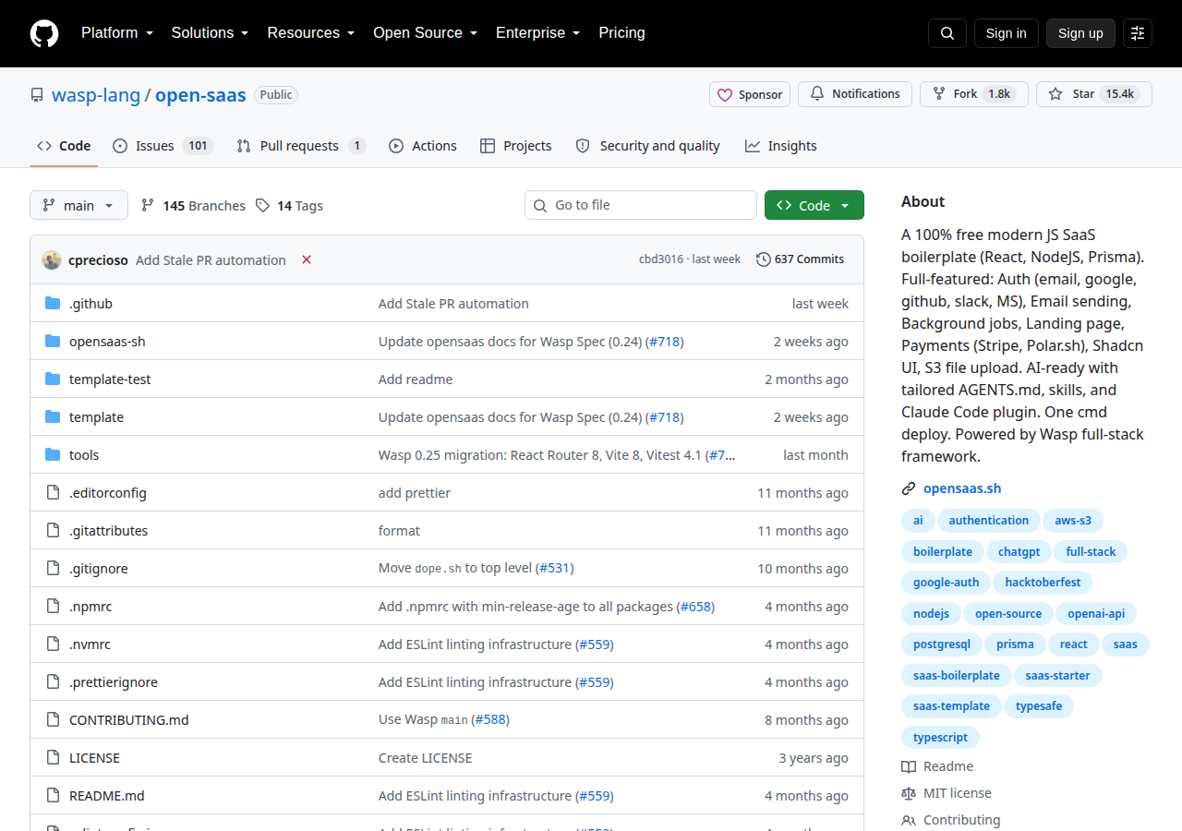
Task: Open the Open Source menu
Action: 425,33
